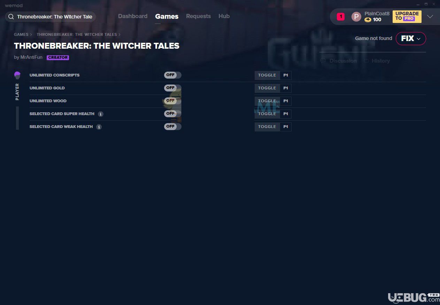
Task: Click the F1 key for Unlimited Conscripts
Action: click(286, 75)
